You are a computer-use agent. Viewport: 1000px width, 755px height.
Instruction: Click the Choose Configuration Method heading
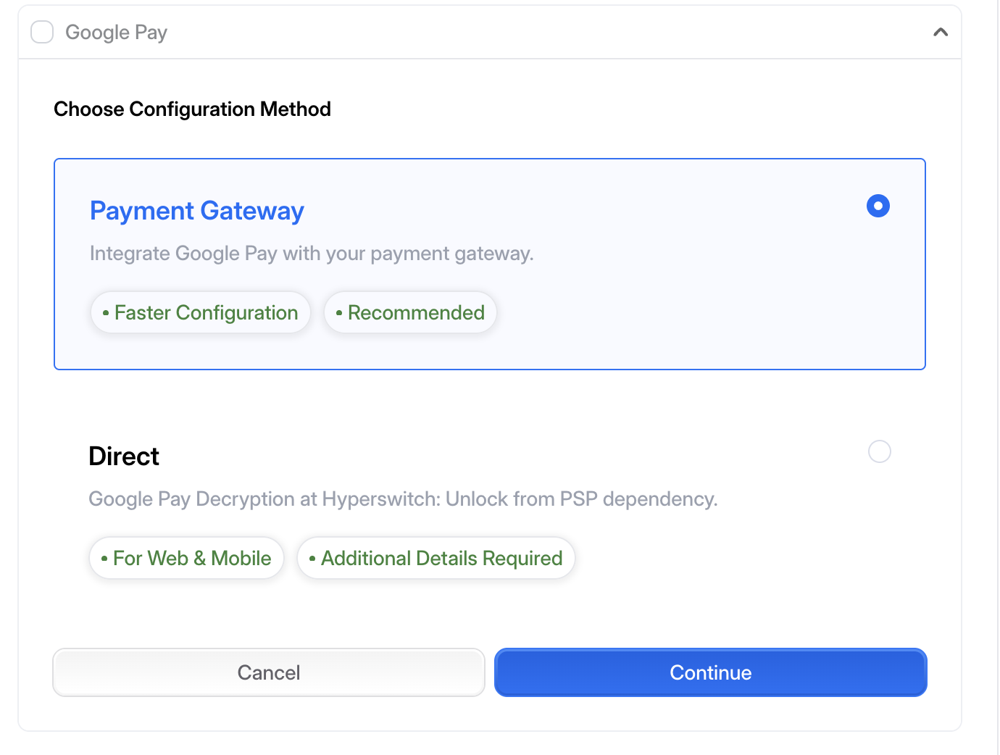click(192, 109)
